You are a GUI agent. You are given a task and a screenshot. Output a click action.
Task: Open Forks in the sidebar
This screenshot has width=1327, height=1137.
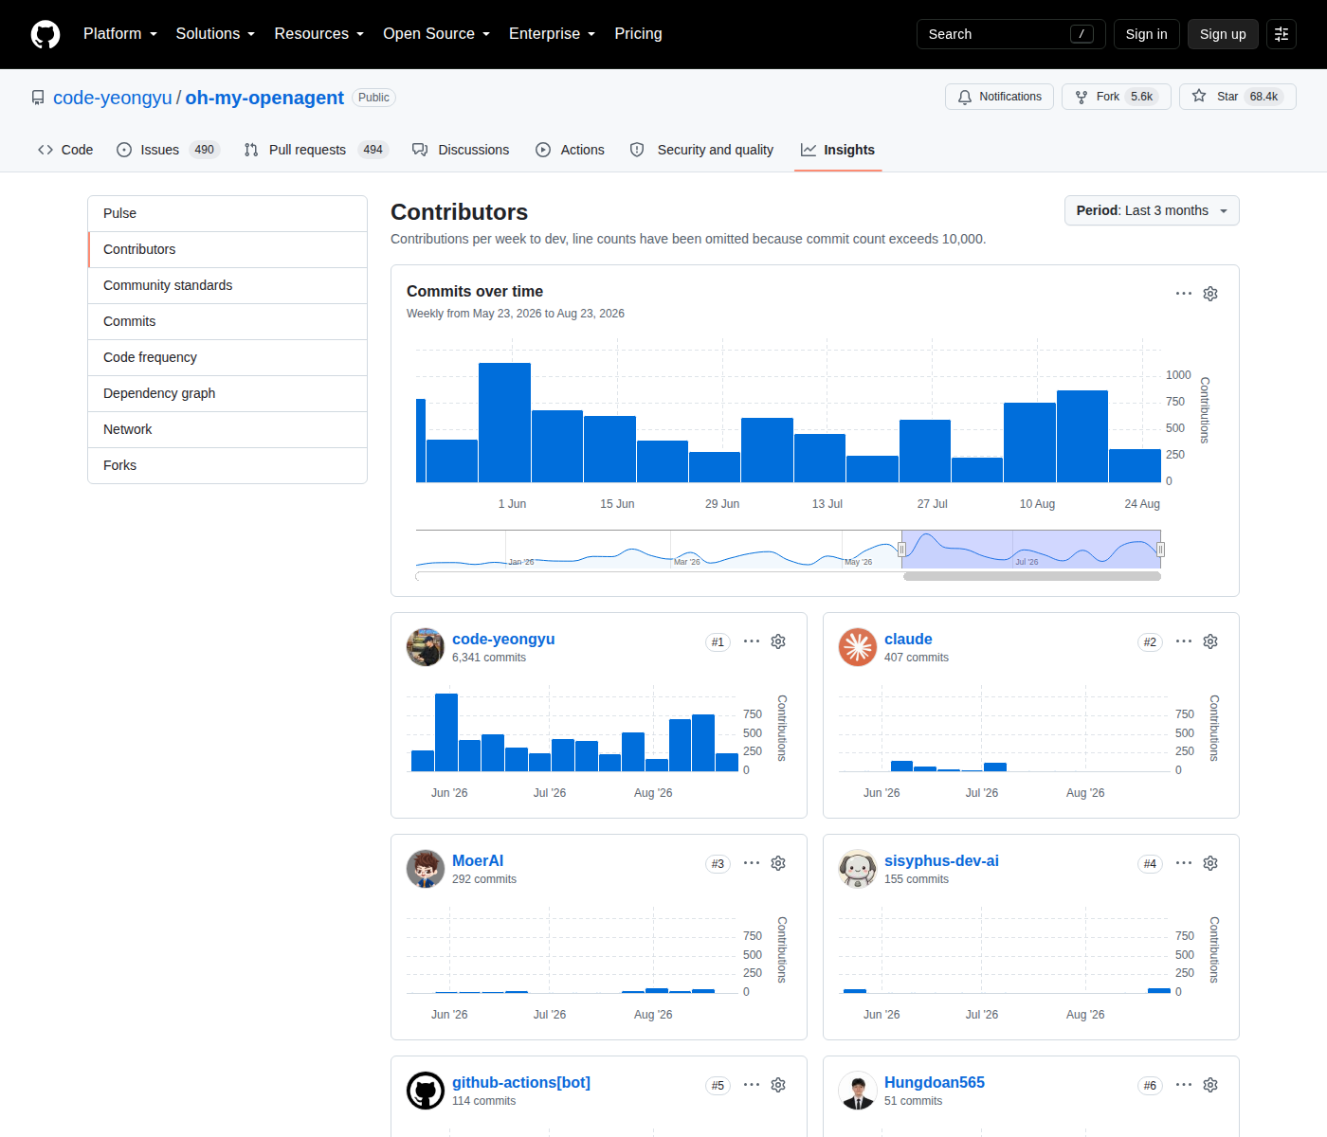click(x=227, y=465)
